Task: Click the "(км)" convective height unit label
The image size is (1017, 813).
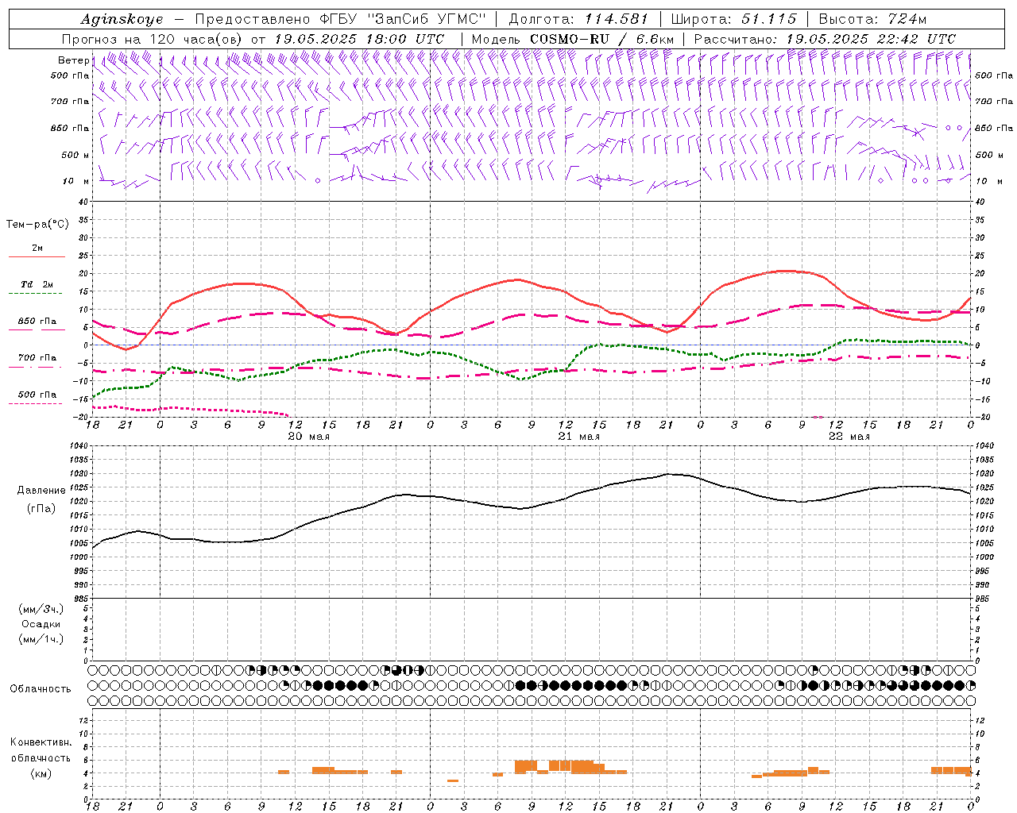Action: click(x=41, y=773)
